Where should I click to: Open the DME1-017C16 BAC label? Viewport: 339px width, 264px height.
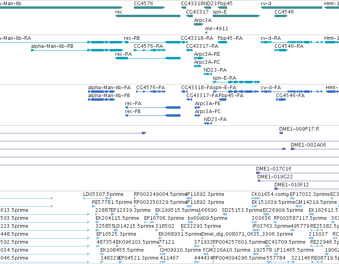pyautogui.click(x=274, y=169)
